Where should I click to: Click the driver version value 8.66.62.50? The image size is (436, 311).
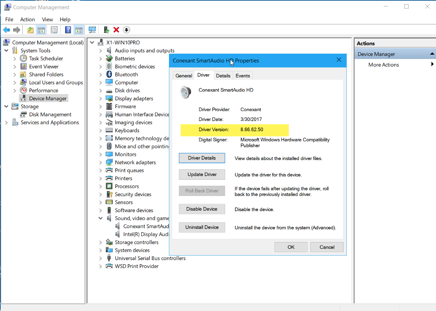click(252, 130)
